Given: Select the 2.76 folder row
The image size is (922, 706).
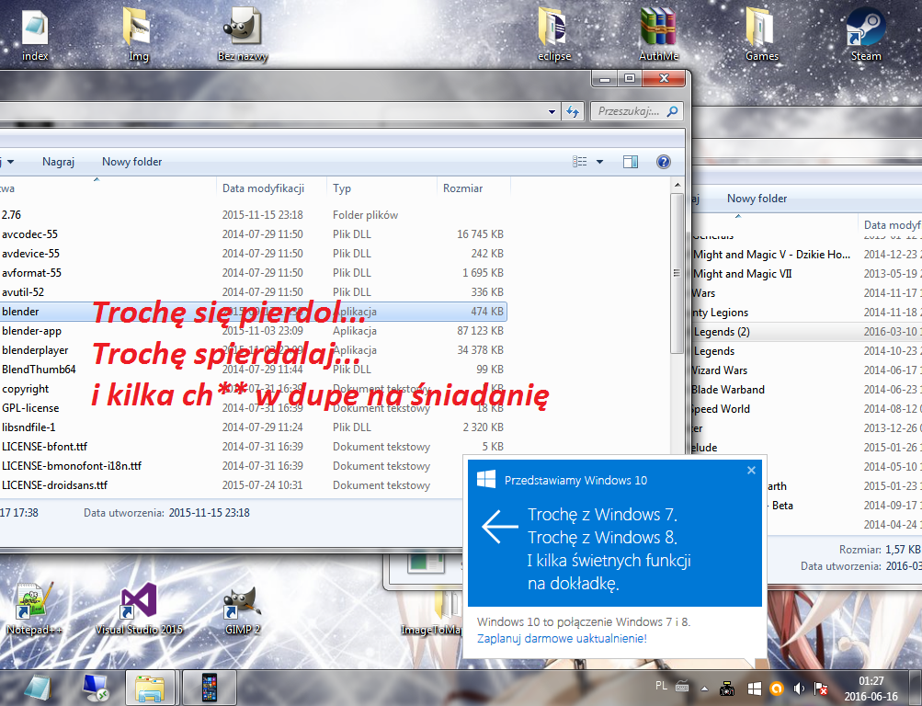Looking at the screenshot, I should 253,215.
